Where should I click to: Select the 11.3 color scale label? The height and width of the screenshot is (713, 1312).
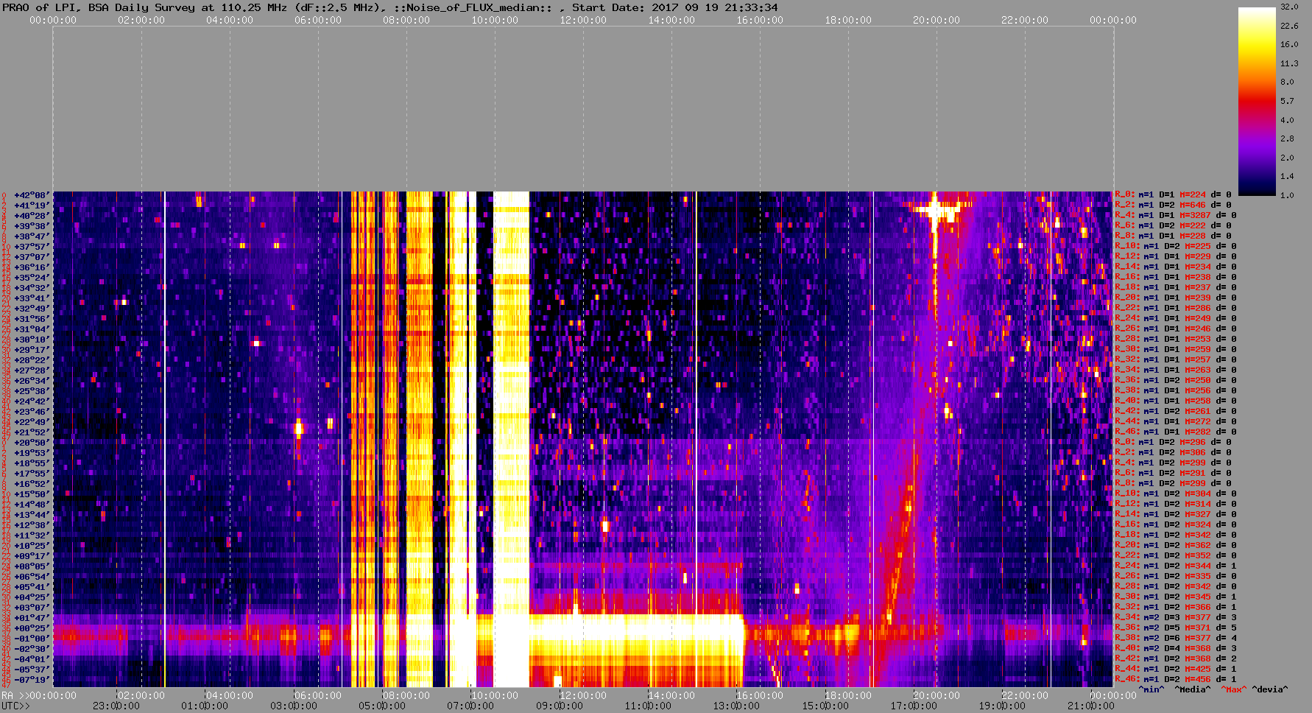click(x=1288, y=63)
